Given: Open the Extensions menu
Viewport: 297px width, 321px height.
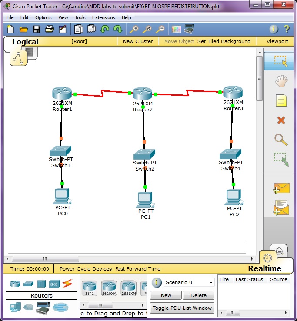Looking at the screenshot, I should (103, 17).
